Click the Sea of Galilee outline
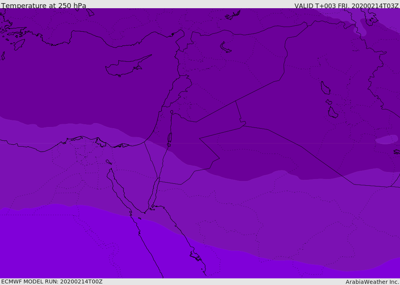Viewport: 400px width, 285px height. 171,112
